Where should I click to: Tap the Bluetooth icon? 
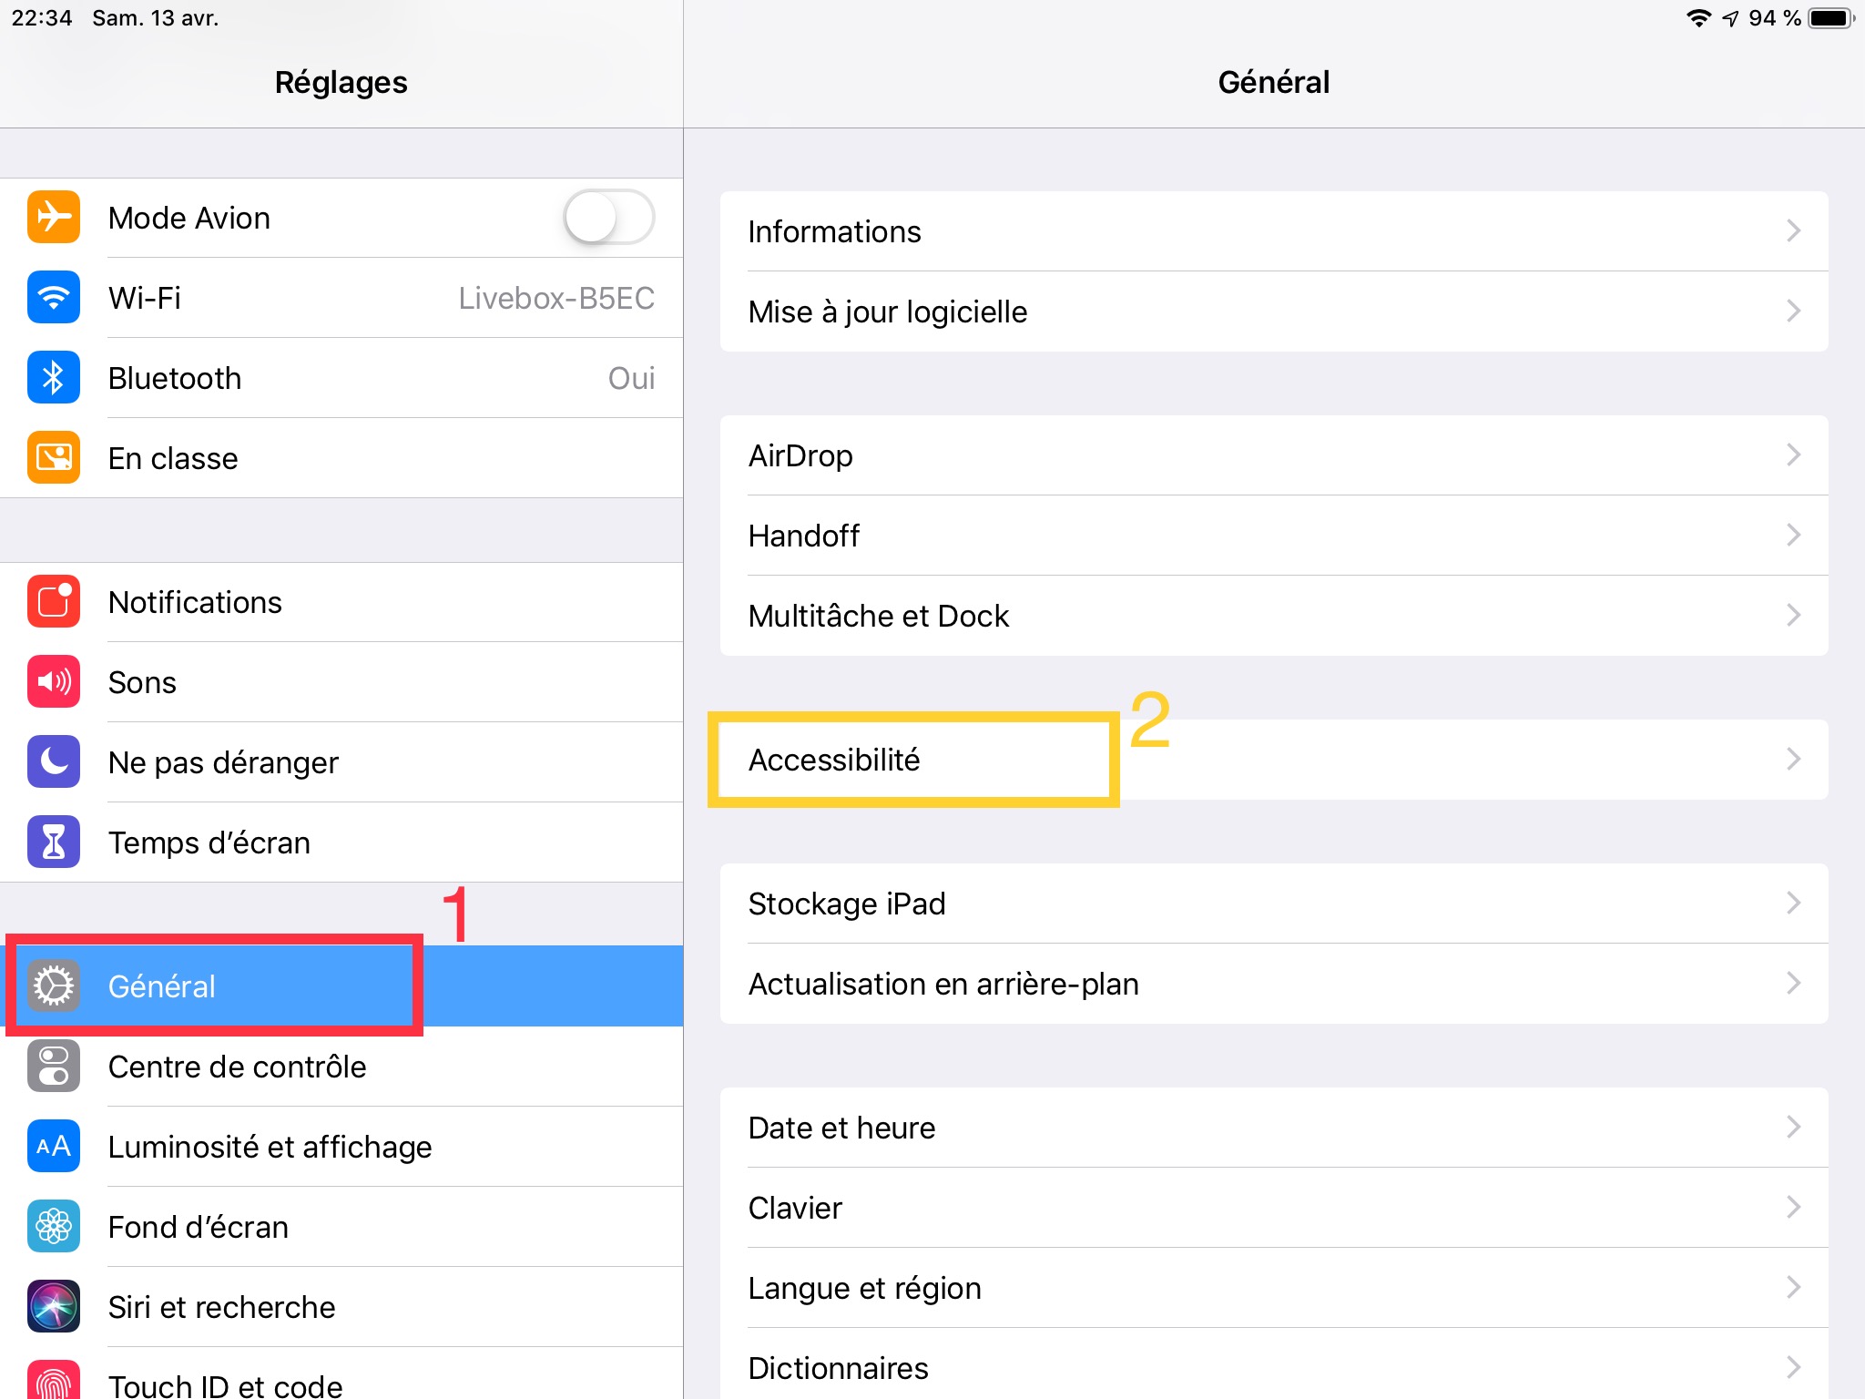click(54, 378)
